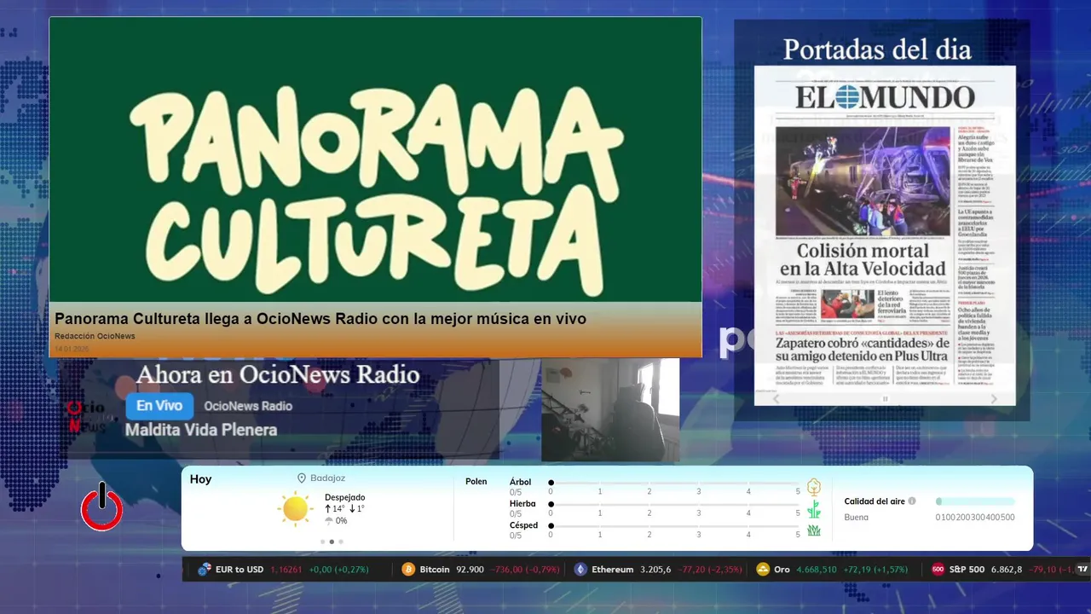Click 'Colisión mortal en la Alta Velocidad' headline

tap(863, 260)
